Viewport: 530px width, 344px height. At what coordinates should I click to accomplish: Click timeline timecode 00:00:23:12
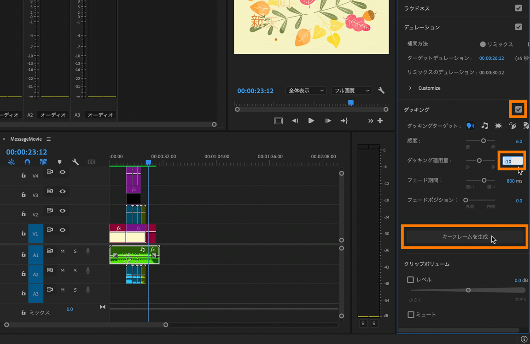(27, 152)
